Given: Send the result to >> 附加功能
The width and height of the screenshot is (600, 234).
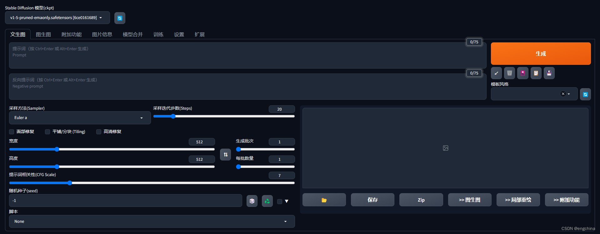Looking at the screenshot, I should click(567, 200).
